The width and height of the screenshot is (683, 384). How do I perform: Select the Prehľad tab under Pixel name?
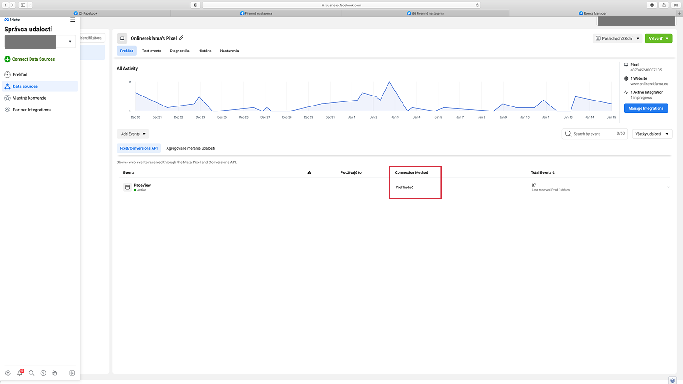click(x=127, y=51)
